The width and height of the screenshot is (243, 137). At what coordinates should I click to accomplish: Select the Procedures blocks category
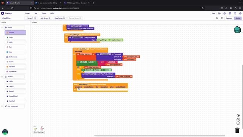coord(15,72)
